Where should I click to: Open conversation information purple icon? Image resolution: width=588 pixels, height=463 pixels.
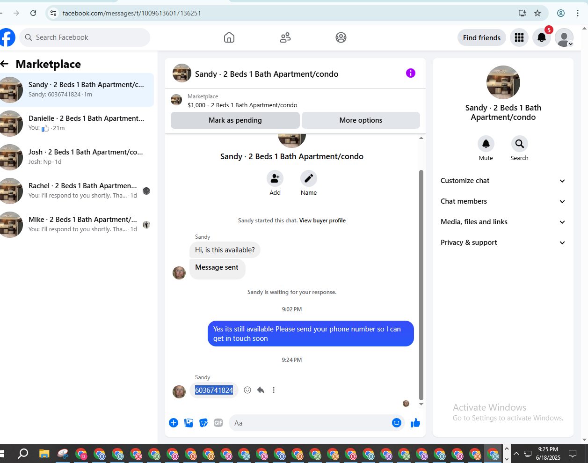411,73
